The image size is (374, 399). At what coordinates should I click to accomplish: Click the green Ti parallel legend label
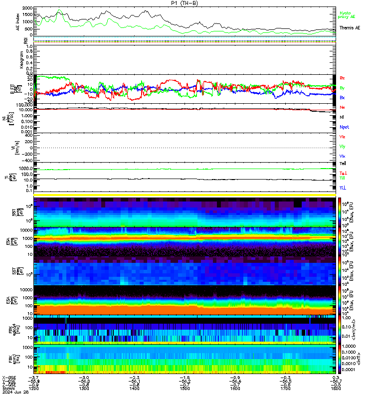click(x=342, y=178)
